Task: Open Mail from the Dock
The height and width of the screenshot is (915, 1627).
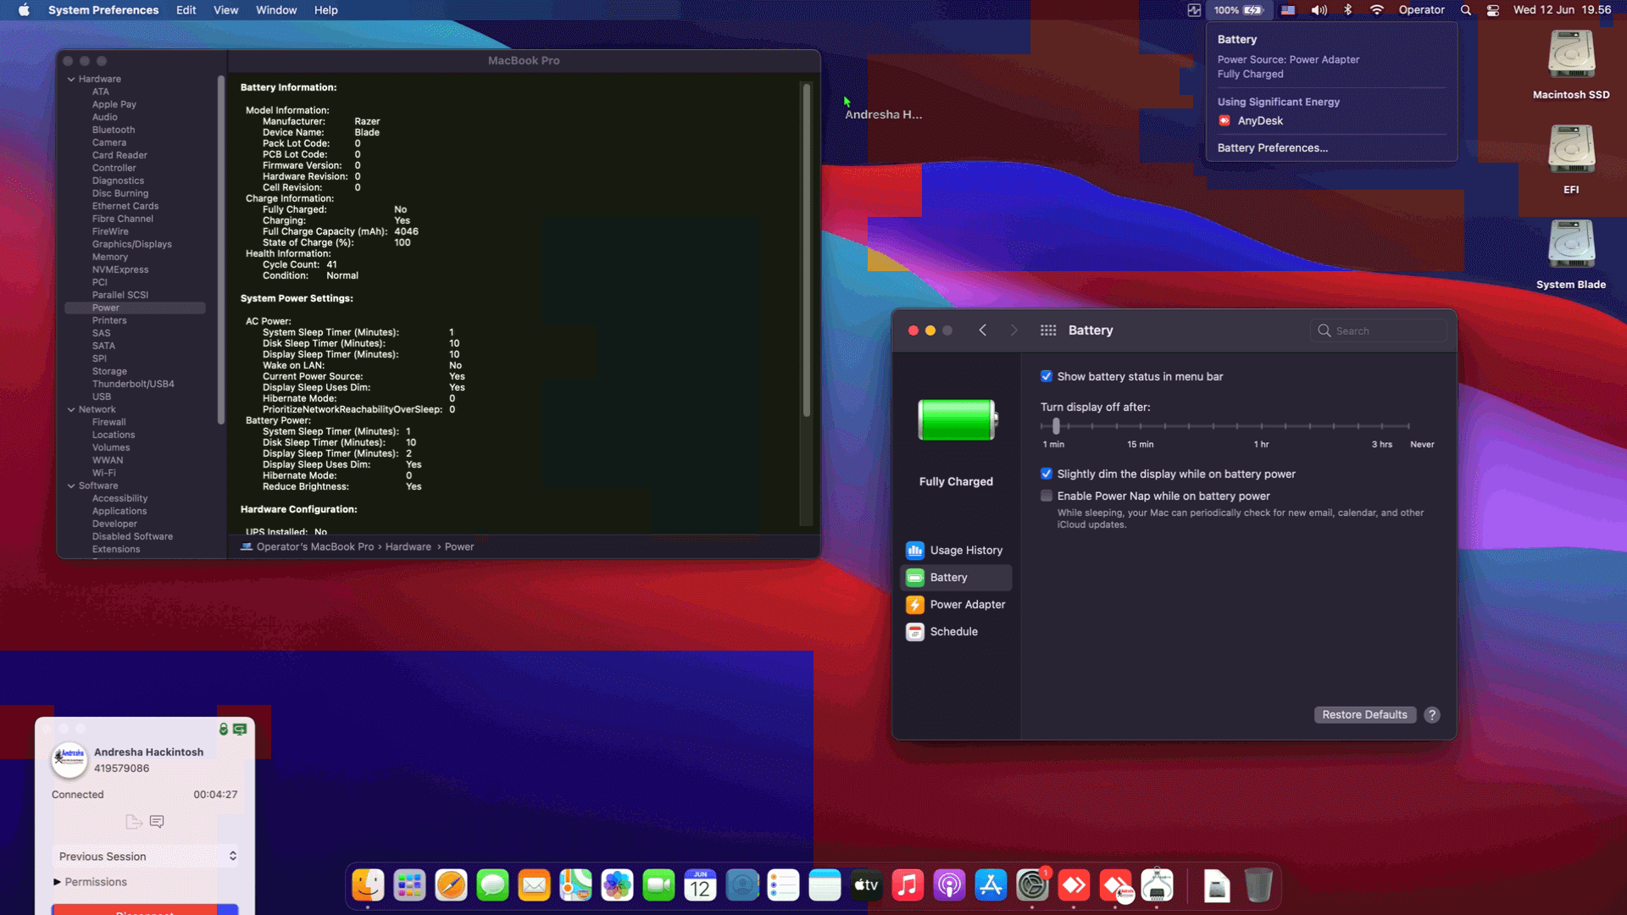Action: coord(534,886)
